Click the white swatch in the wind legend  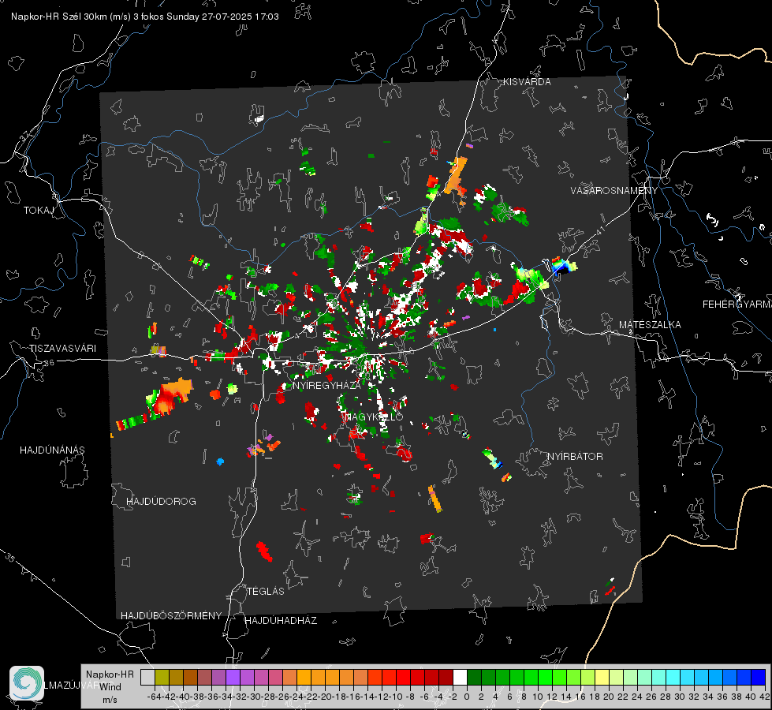click(460, 677)
